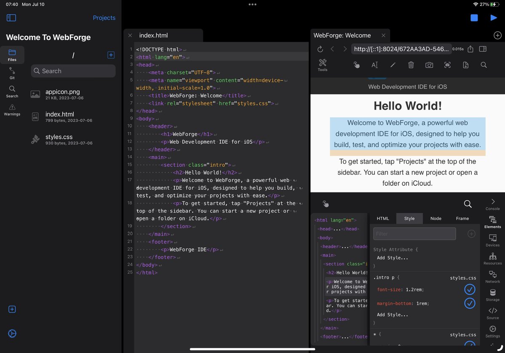Open the Projects list
Viewport: 505px width, 353px height.
click(x=104, y=18)
